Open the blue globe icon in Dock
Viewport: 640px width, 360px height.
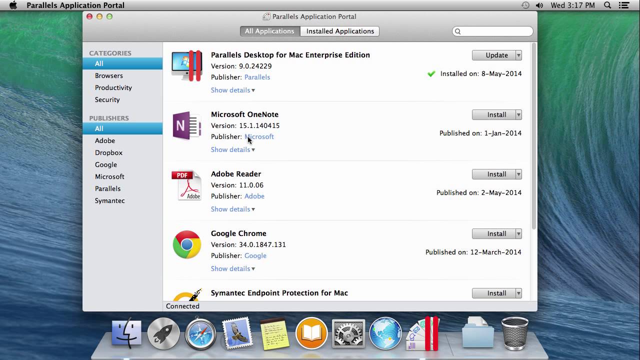385,333
